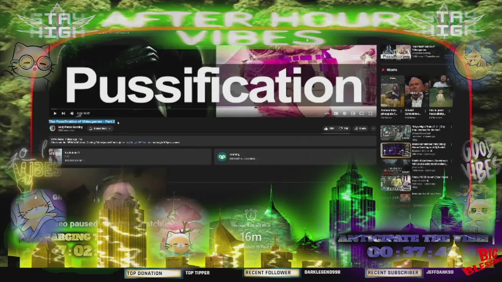Open the first Shorts thumbnail

[x=392, y=92]
